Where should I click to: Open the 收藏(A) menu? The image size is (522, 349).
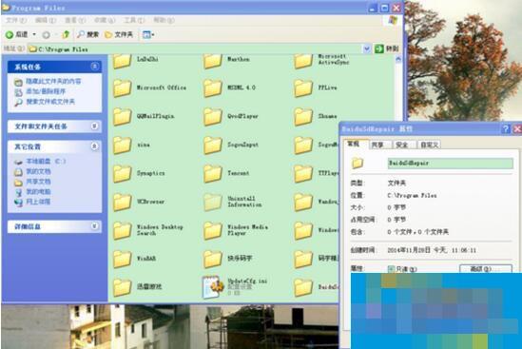(105, 20)
